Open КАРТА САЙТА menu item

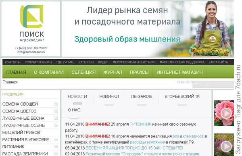coord(218,62)
